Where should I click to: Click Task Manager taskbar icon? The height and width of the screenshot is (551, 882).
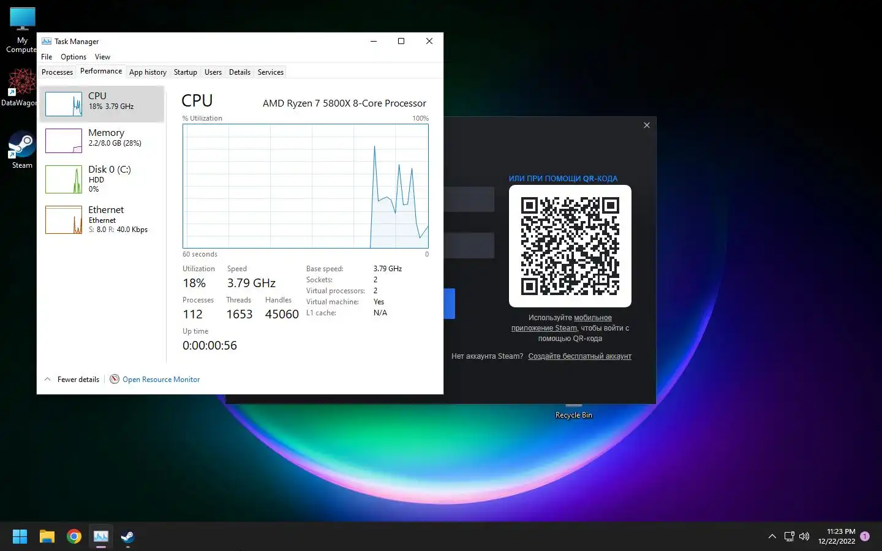tap(101, 537)
